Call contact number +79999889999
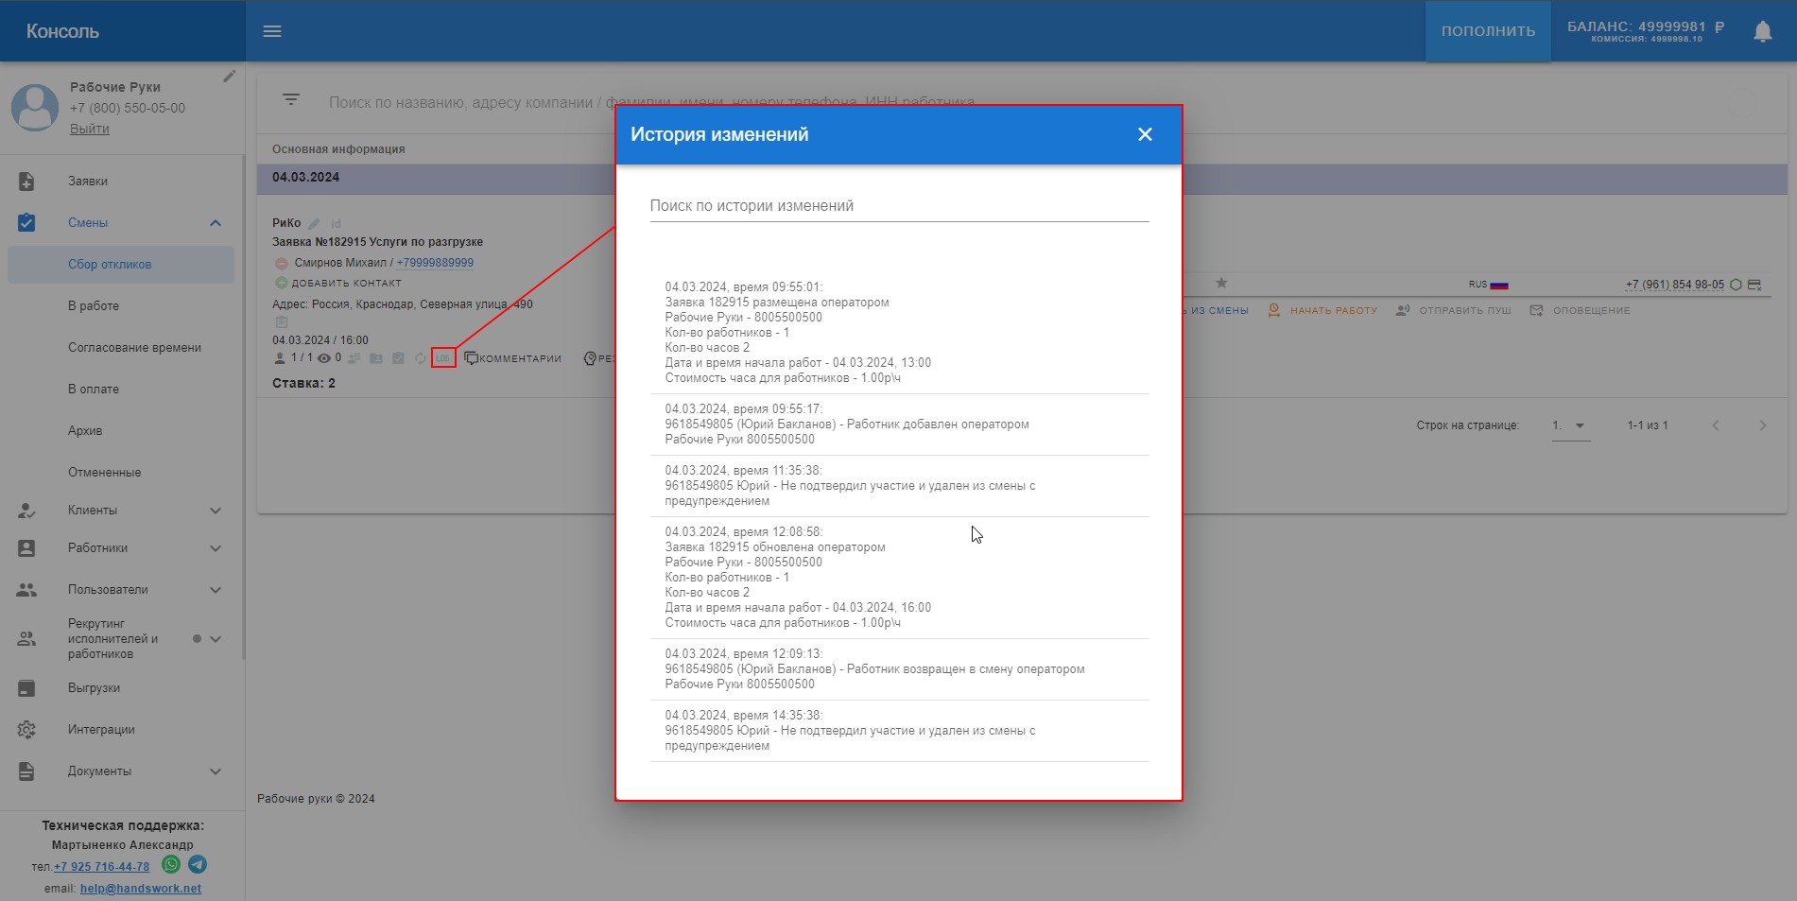The height and width of the screenshot is (901, 1797). point(435,263)
